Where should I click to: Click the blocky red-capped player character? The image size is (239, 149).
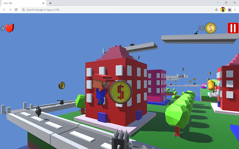102,89
